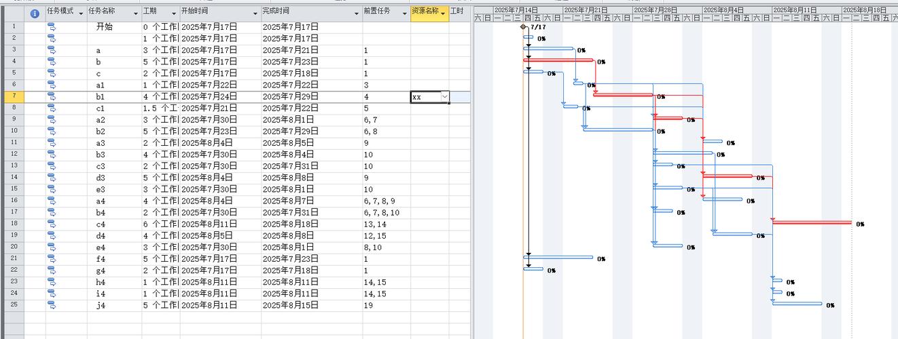Click the red critical Gantt bar for c4
The height and width of the screenshot is (339, 898).
pyautogui.click(x=812, y=222)
